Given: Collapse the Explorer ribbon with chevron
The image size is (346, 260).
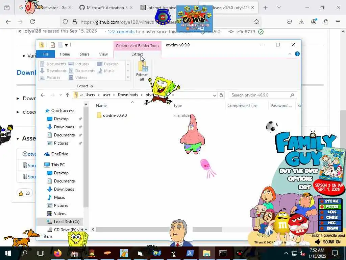Looking at the screenshot, I should pyautogui.click(x=290, y=54).
